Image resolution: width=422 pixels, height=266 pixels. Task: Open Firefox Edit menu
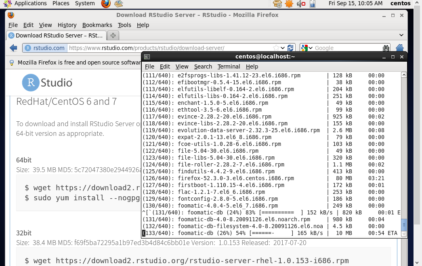pos(28,25)
